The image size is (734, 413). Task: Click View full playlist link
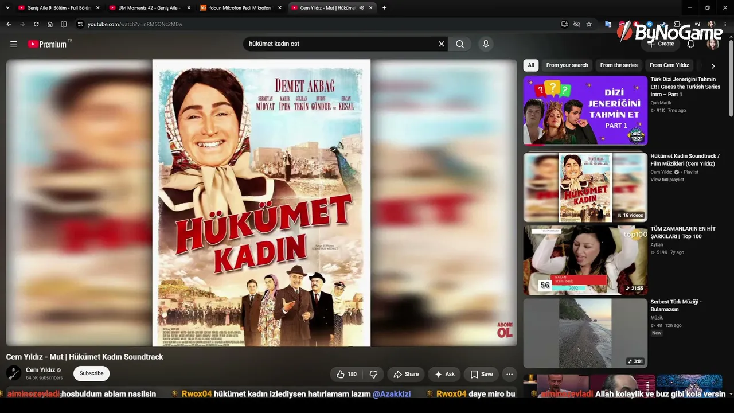point(667,180)
